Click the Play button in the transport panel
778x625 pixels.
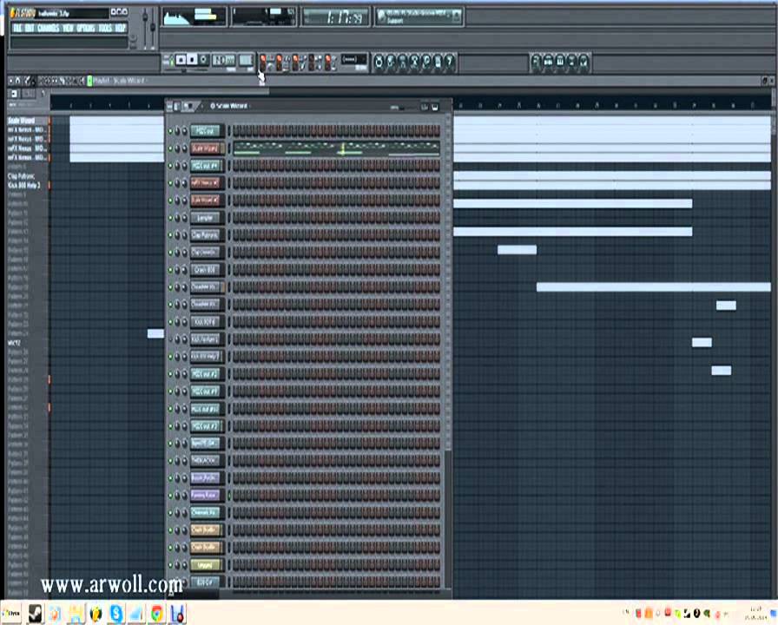[x=181, y=60]
